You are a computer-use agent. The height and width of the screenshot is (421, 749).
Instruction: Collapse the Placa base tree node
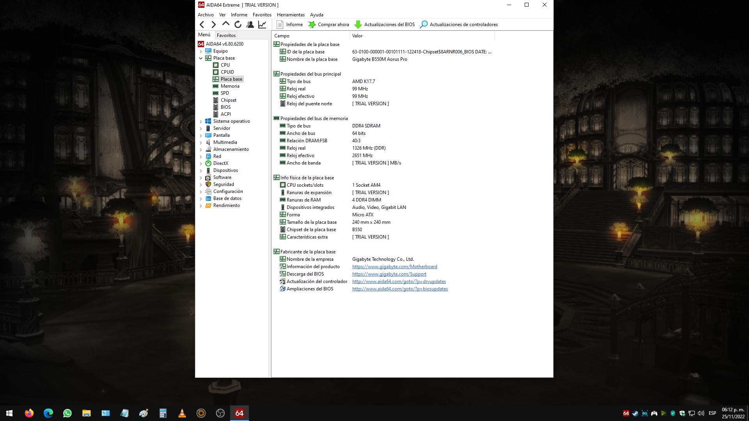201,58
